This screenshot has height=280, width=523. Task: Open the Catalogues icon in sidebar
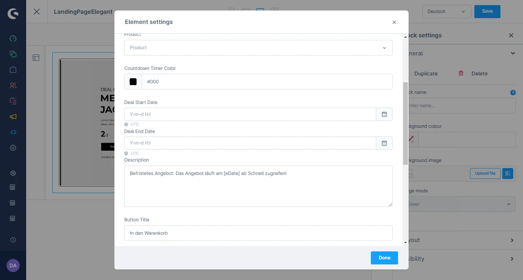coord(13,54)
